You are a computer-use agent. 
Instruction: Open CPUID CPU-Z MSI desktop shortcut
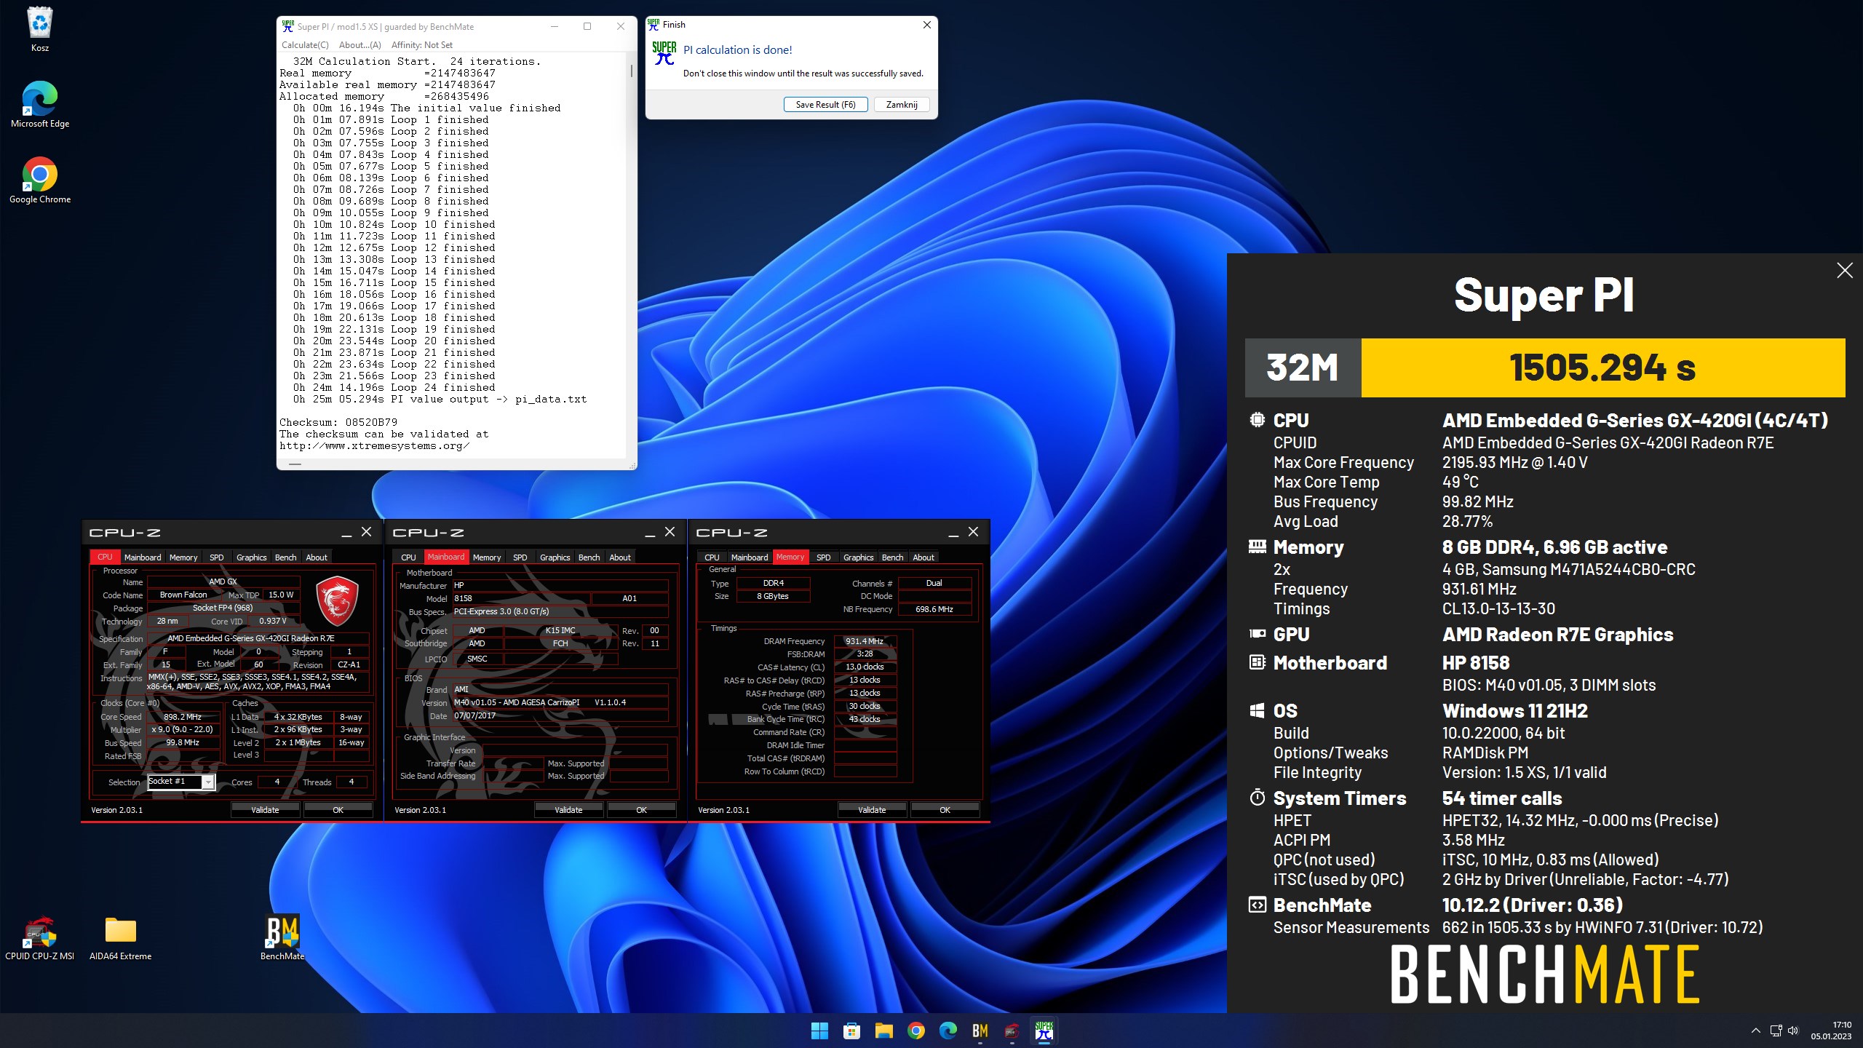(x=40, y=937)
